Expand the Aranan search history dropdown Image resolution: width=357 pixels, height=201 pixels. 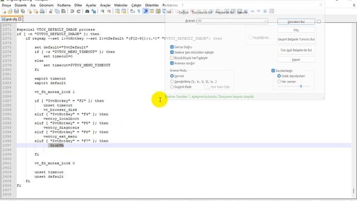[266, 21]
